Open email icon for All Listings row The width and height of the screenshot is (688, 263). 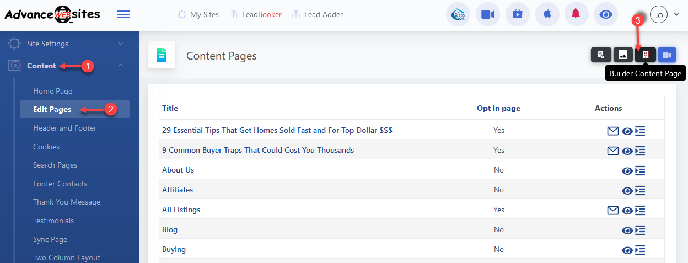[x=612, y=210]
